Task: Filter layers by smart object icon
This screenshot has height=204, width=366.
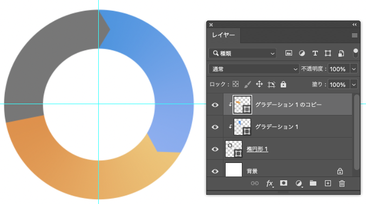Action: [341, 53]
